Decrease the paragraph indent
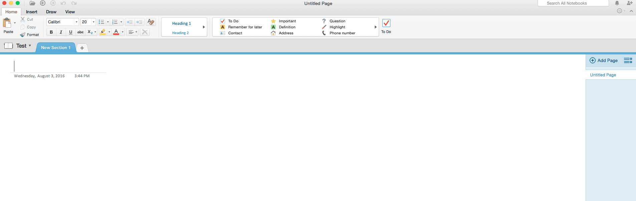This screenshot has width=636, height=201. click(x=129, y=22)
